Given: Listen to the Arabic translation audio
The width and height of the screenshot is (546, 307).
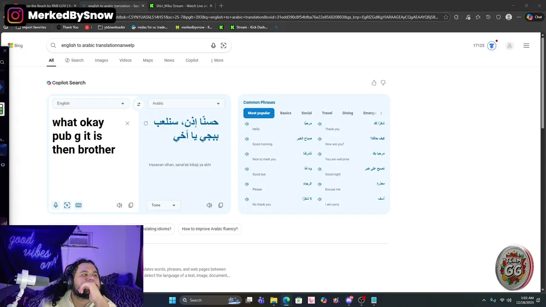Looking at the screenshot, I should (x=209, y=205).
